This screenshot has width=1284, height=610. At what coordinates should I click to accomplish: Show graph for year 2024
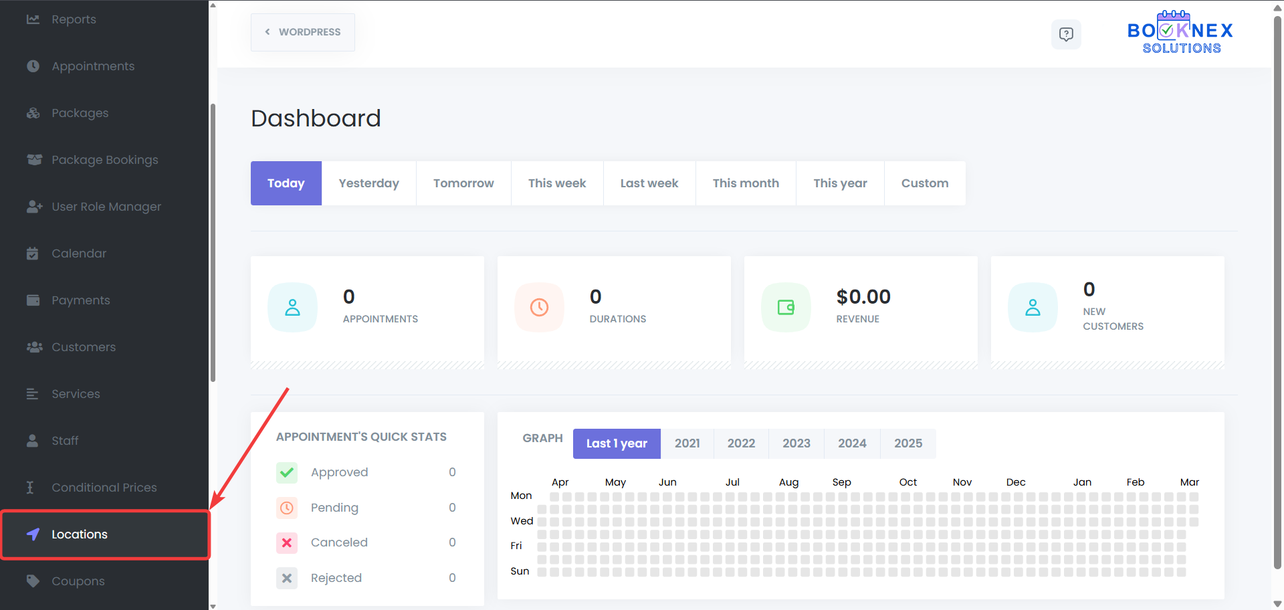pos(852,443)
